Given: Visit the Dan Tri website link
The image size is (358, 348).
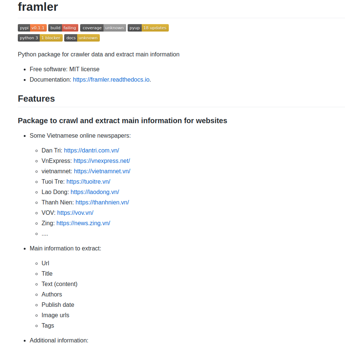Looking at the screenshot, I should pos(91,150).
